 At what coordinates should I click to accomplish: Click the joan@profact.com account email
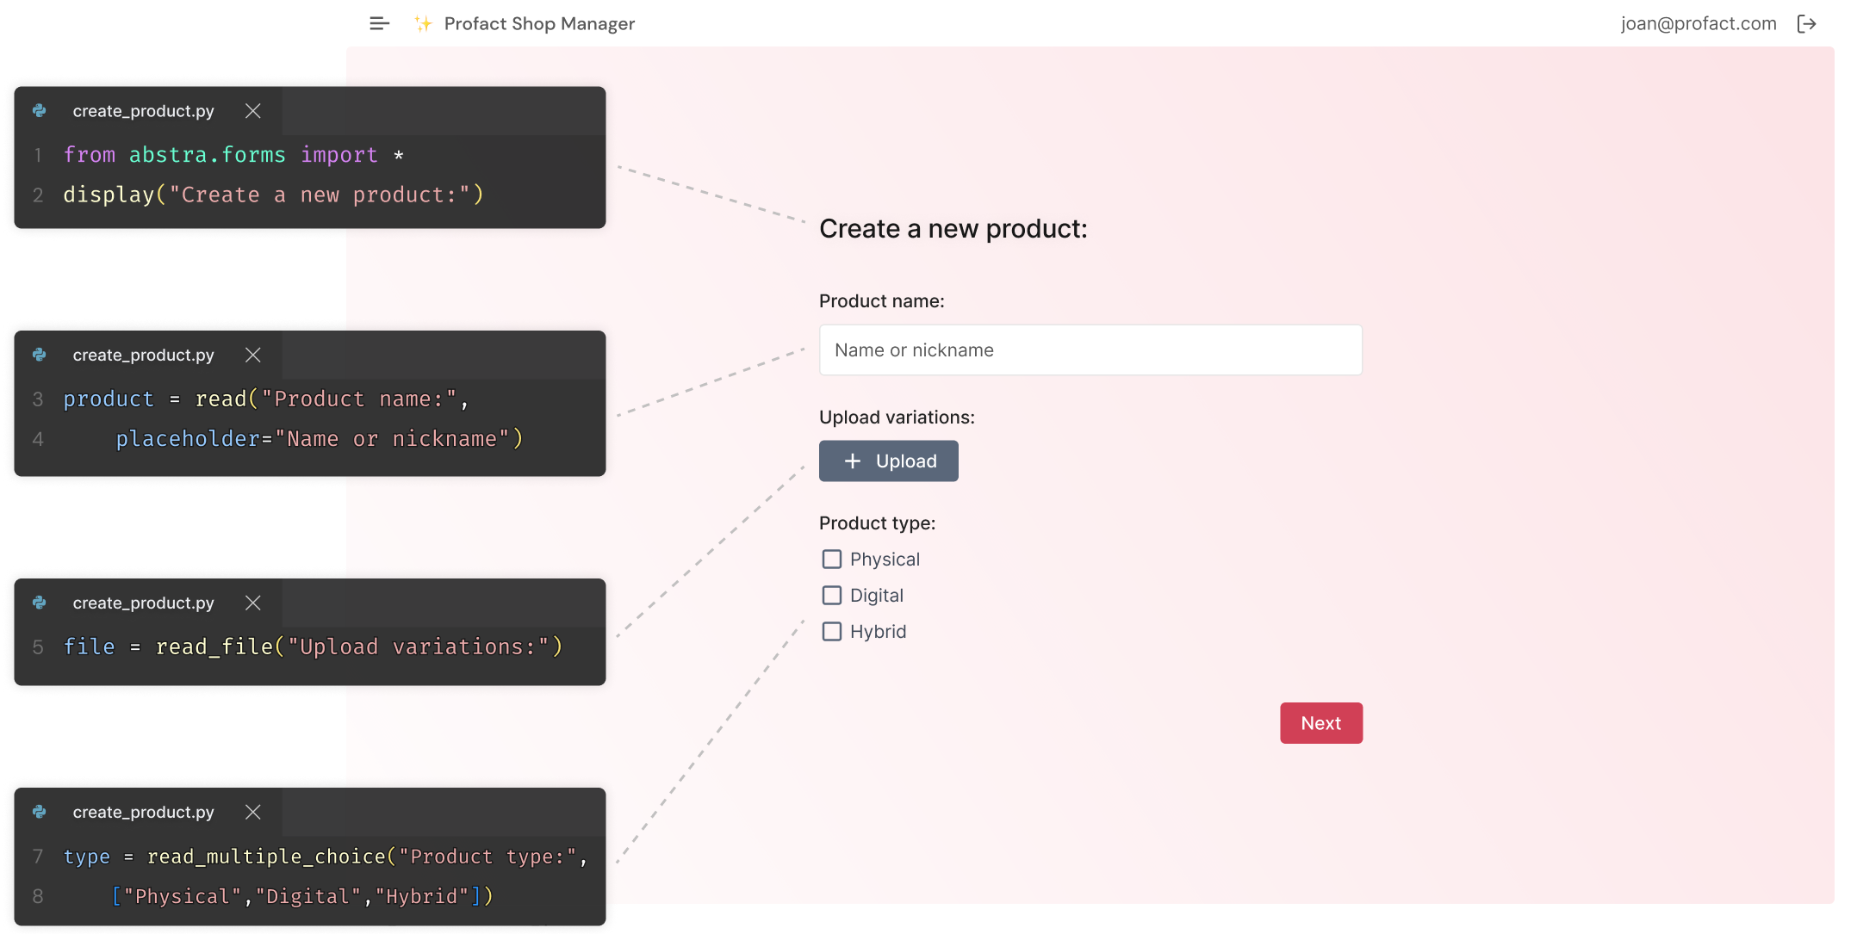1699,23
